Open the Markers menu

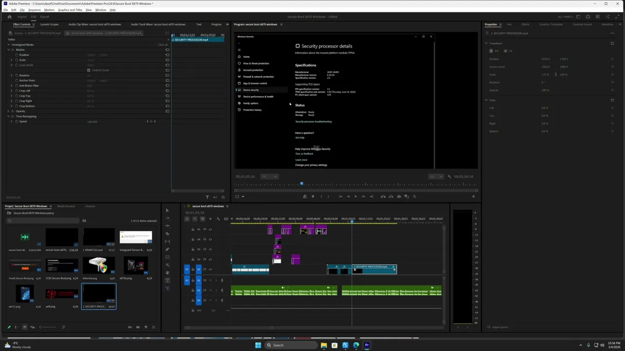coord(49,10)
